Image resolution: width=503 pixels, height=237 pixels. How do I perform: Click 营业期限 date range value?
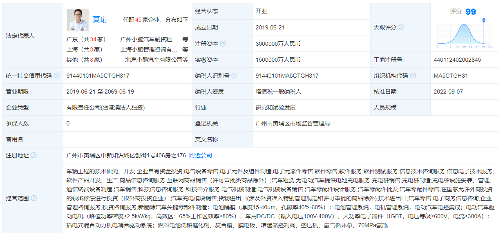point(100,92)
